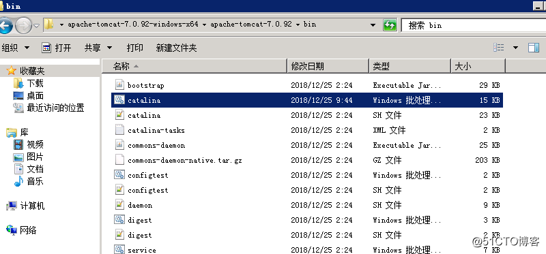546x254 pixels.
Task: Sort by the 修改日期 column header
Action: tap(328, 66)
